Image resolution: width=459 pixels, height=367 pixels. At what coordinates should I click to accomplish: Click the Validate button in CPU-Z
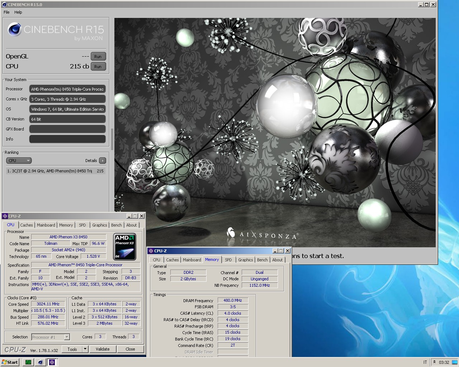click(x=103, y=349)
